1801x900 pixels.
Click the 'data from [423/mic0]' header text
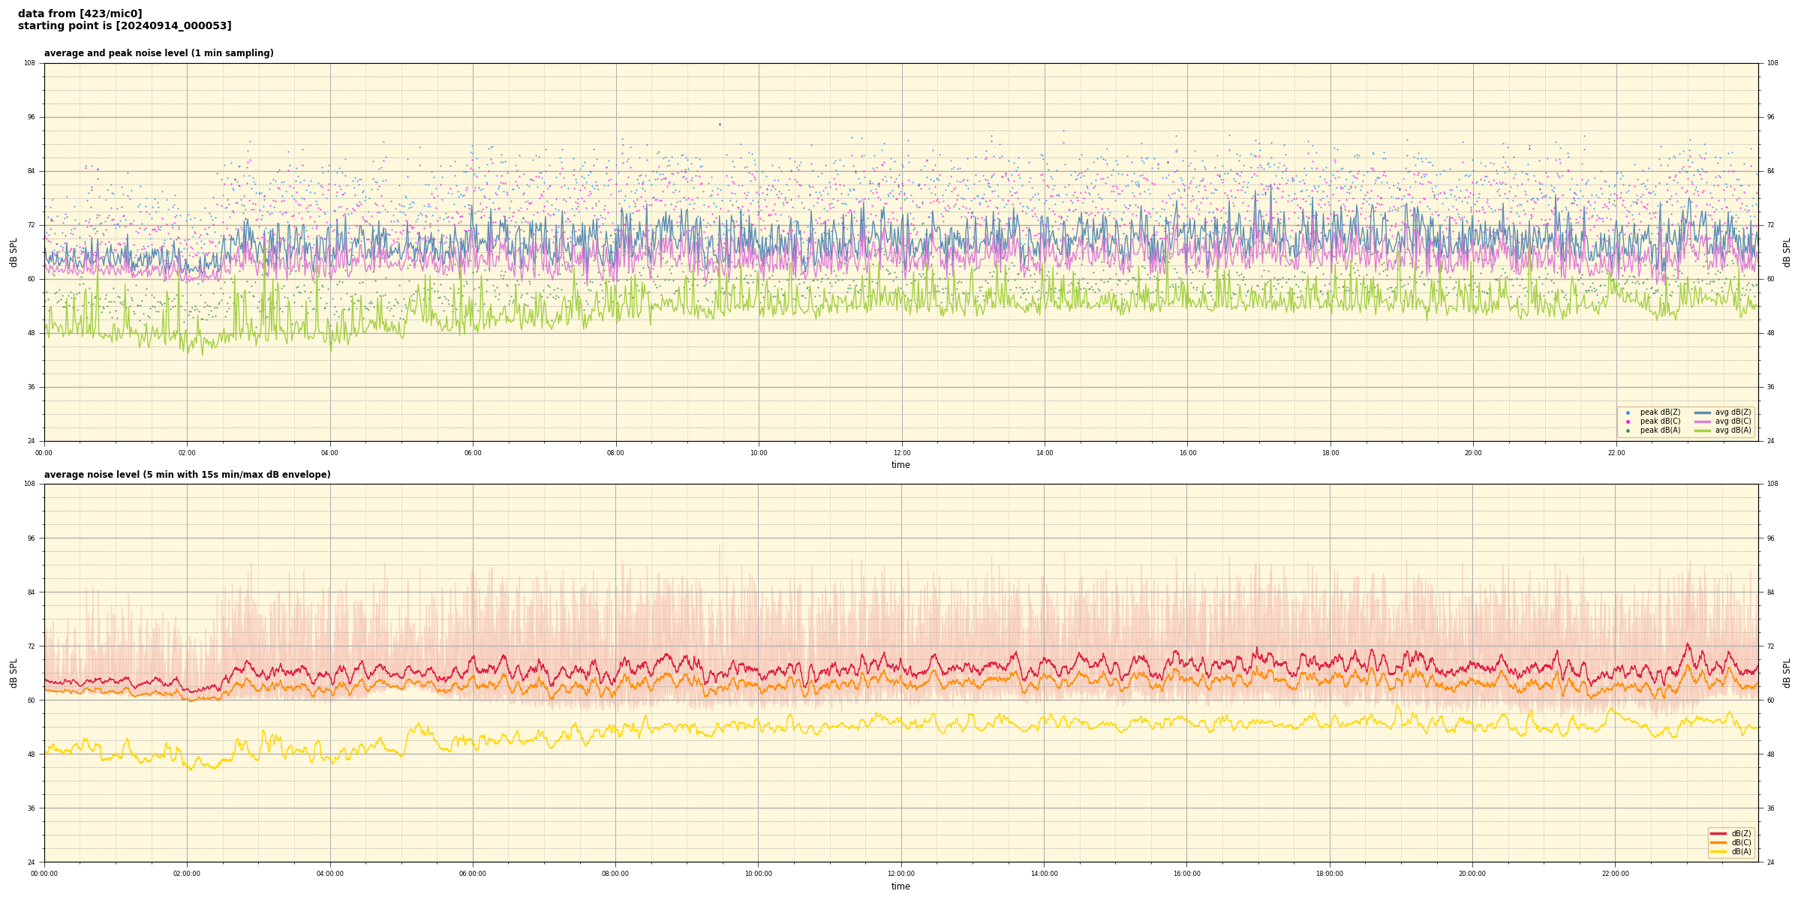tap(80, 13)
